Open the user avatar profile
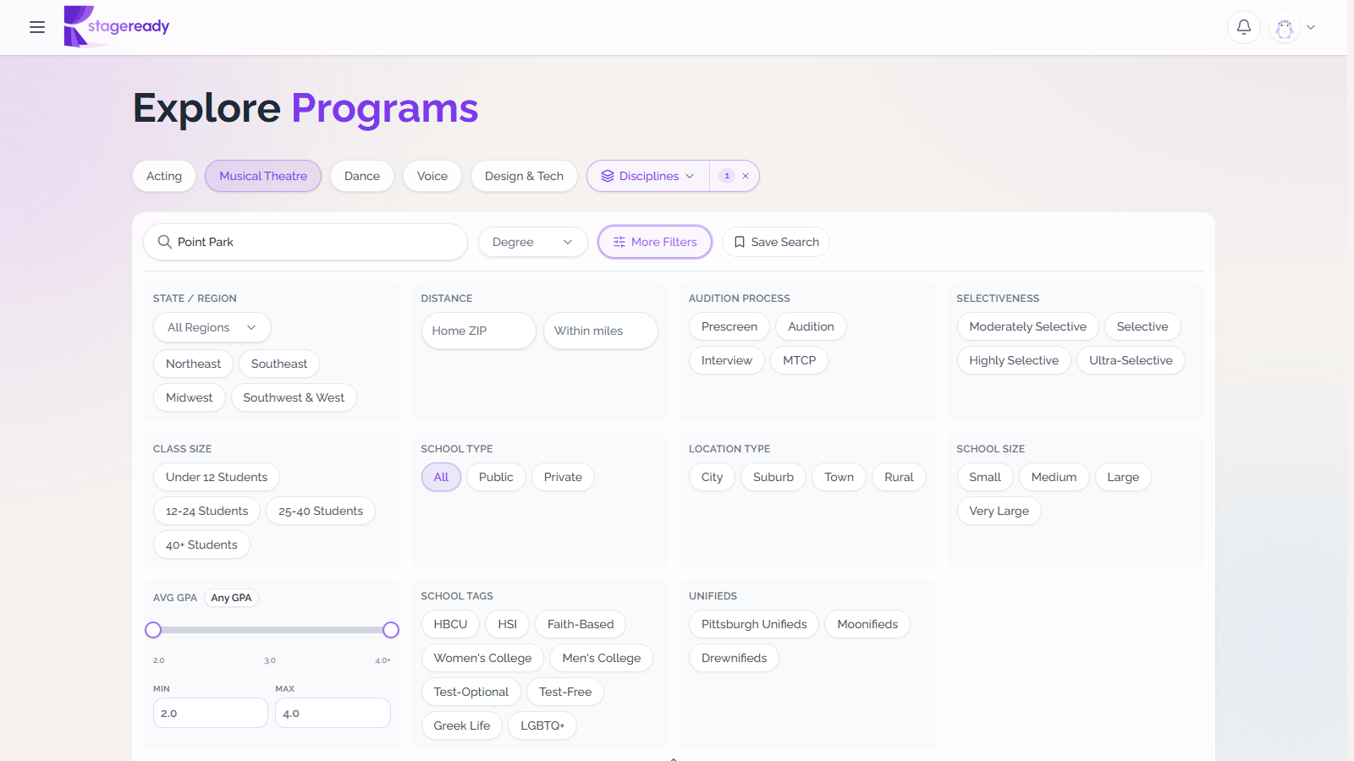The image size is (1354, 761). 1285,27
